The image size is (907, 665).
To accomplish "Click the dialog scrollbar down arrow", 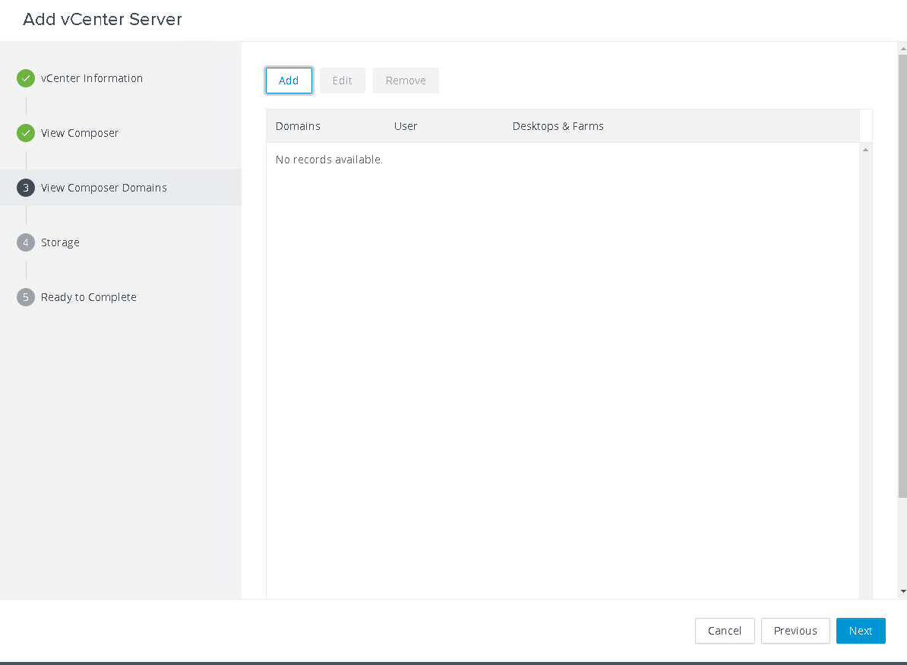I will click(x=903, y=591).
